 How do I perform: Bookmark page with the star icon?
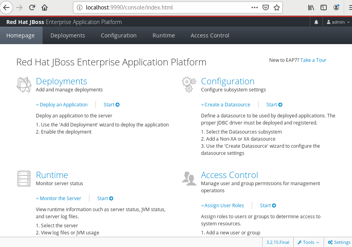(x=277, y=7)
